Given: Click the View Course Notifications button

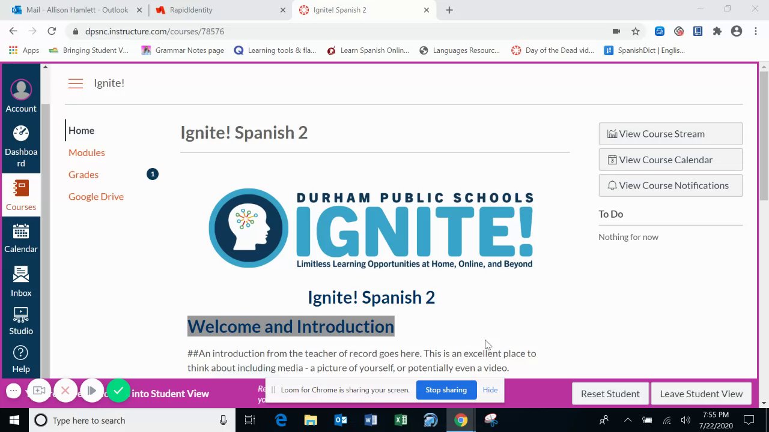Looking at the screenshot, I should click(x=670, y=185).
